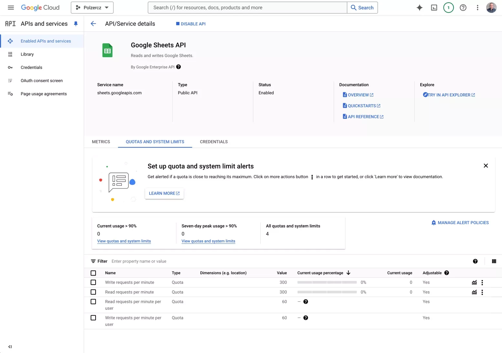Open the column display options icon

494,261
